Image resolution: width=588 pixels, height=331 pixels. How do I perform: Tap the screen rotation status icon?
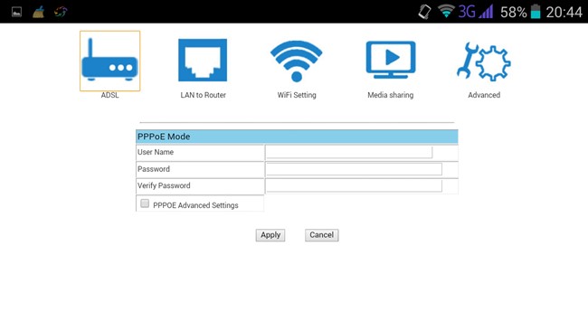tap(425, 12)
